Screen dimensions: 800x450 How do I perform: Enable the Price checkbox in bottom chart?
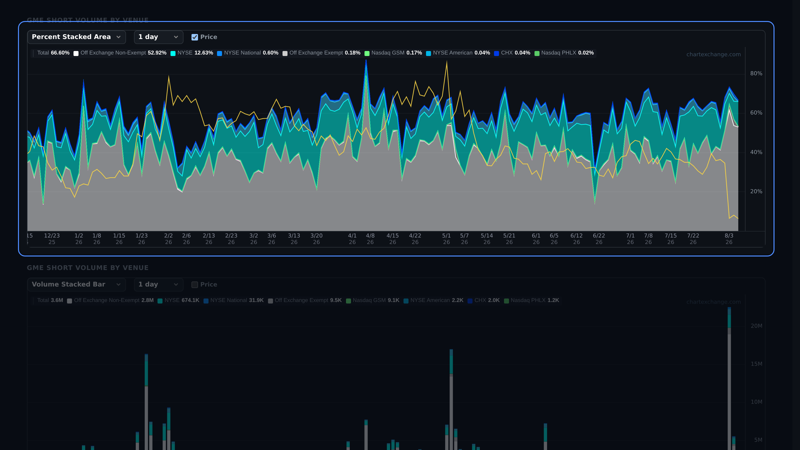[x=195, y=285]
